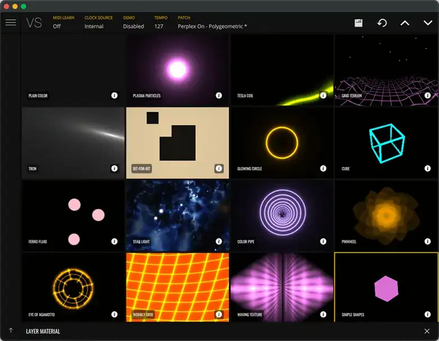The width and height of the screenshot is (439, 341).
Task: Show info for Plasma Particles material
Action: point(219,96)
